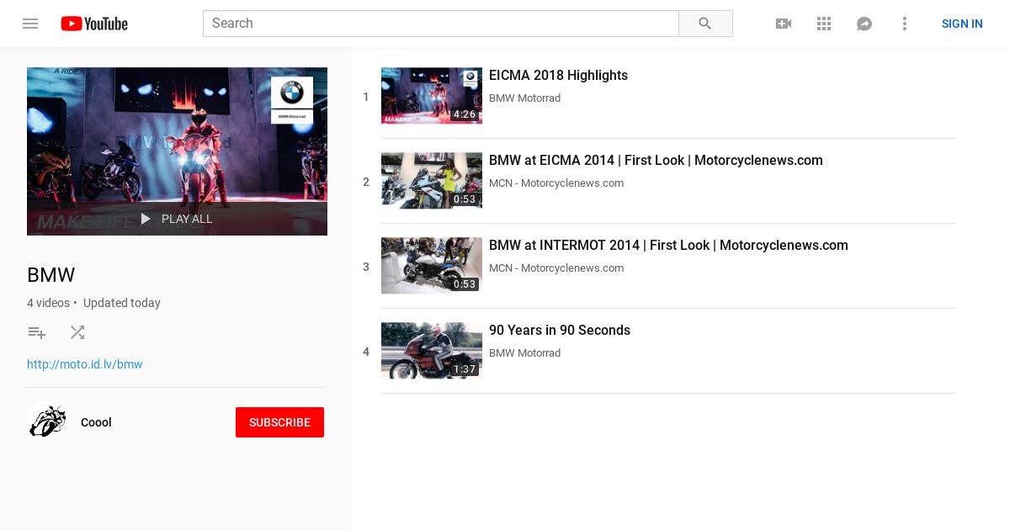Open the Coool channel name
The width and height of the screenshot is (1010, 530).
[x=96, y=422]
